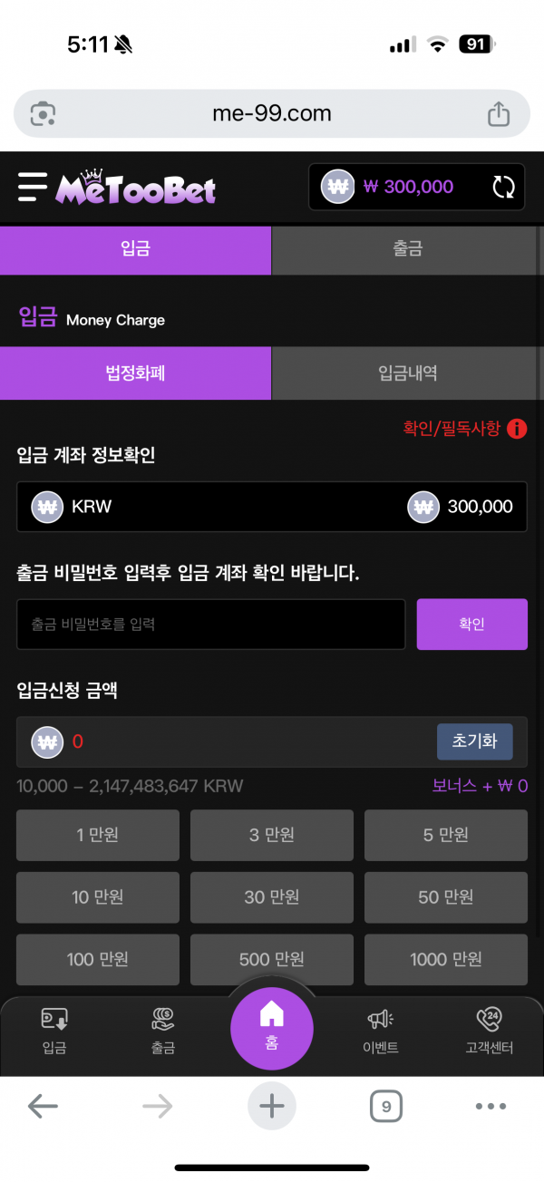Tap the red info icon next to 확인/필독사항
This screenshot has width=544, height=1182.
coord(517,429)
